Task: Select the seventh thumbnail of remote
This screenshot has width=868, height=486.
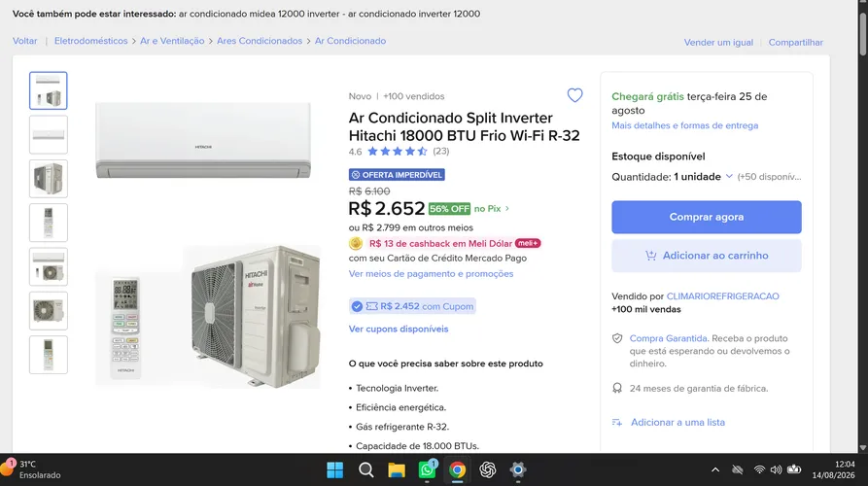Action: coord(49,355)
